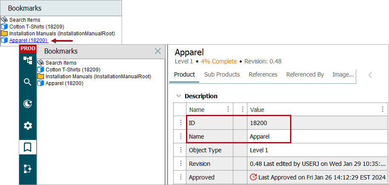
Task: Open the System Setup gear icon
Action: (x=28, y=126)
